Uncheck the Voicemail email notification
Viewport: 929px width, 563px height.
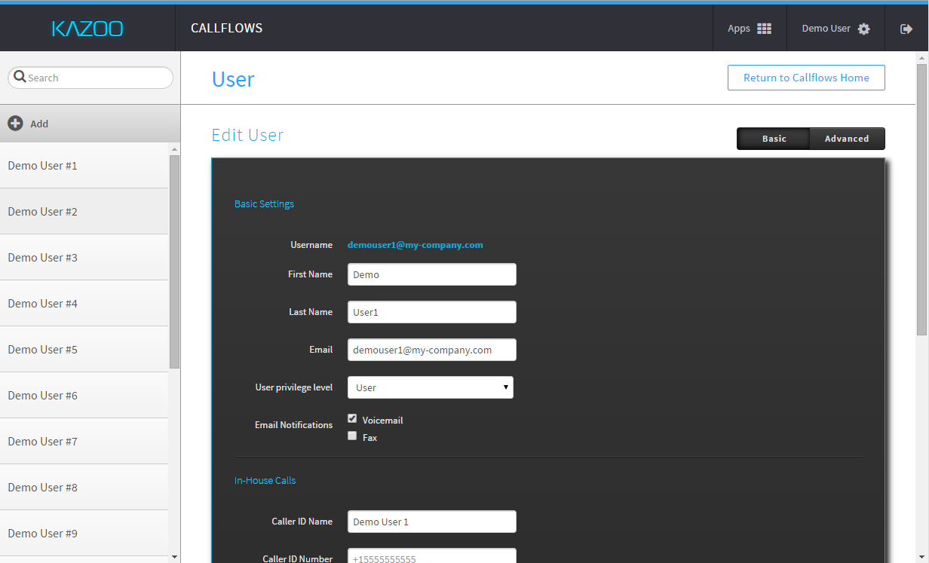352,418
